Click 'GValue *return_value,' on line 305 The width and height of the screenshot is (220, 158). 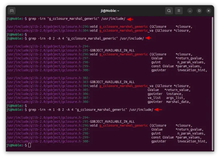(x=169, y=90)
